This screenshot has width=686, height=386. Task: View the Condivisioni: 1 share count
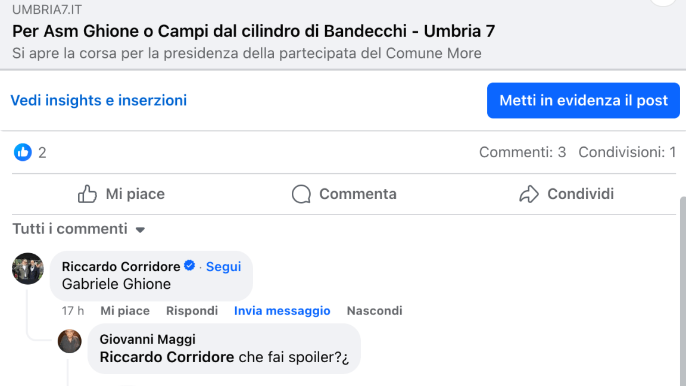point(627,152)
